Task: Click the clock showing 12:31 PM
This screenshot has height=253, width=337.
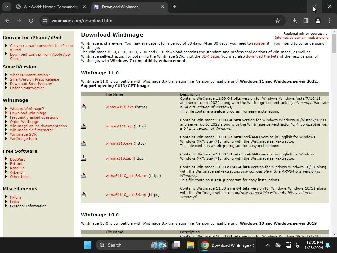Action: (314, 242)
